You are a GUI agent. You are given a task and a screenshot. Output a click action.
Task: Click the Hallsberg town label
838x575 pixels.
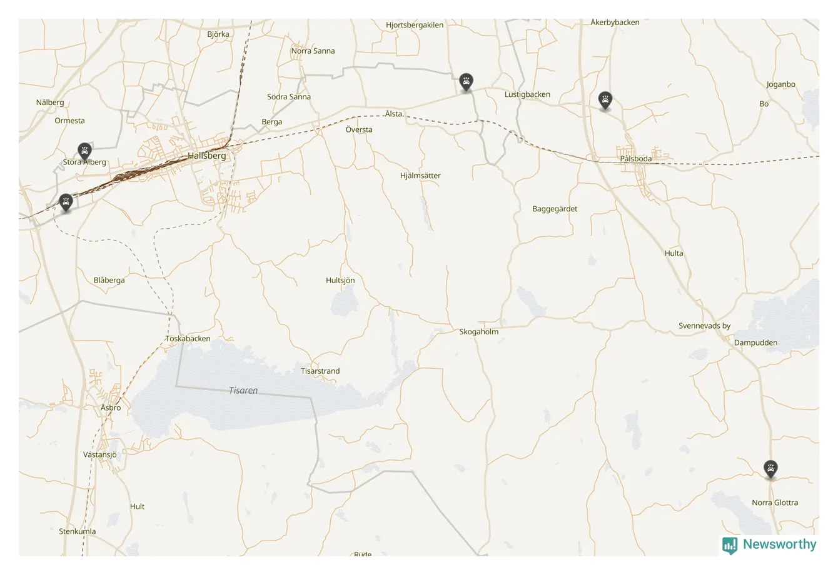coord(207,156)
